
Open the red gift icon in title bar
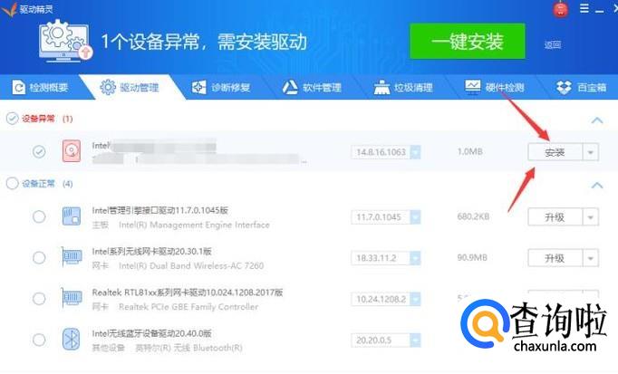(x=560, y=9)
